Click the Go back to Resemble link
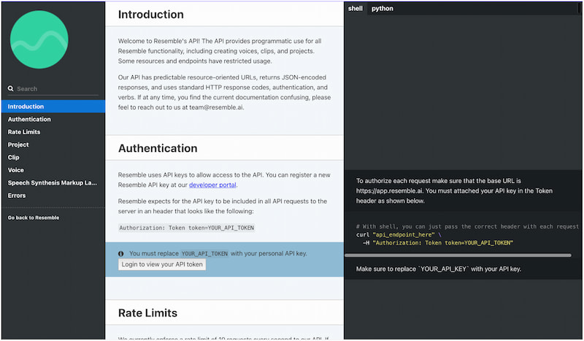584x341 pixels. tap(34, 218)
